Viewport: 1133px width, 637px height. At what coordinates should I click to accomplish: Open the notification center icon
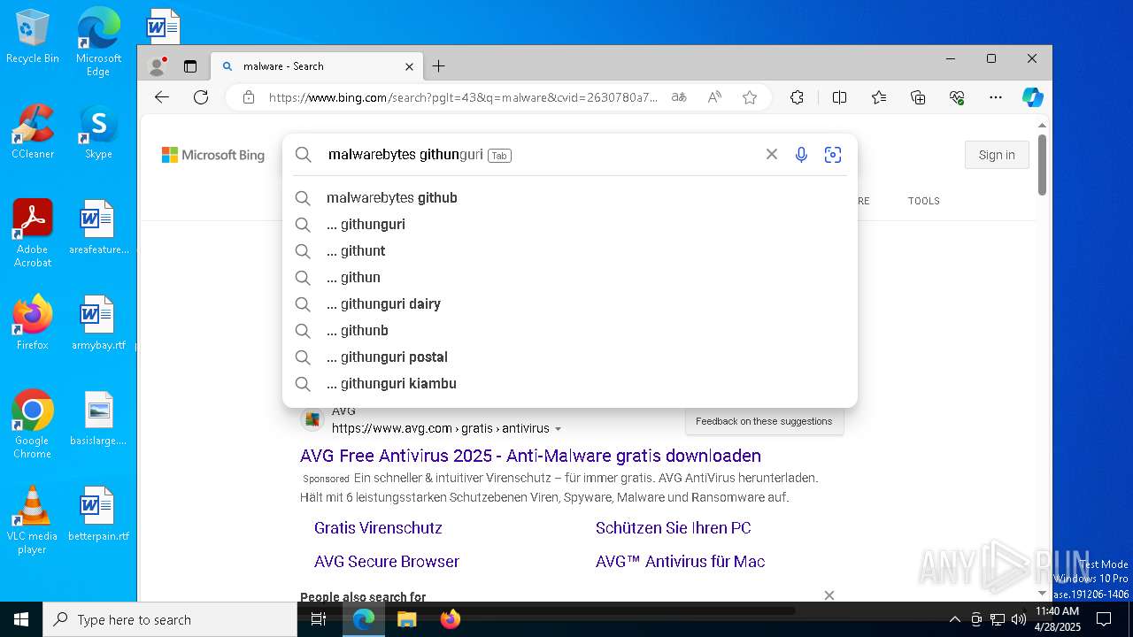click(x=1104, y=619)
